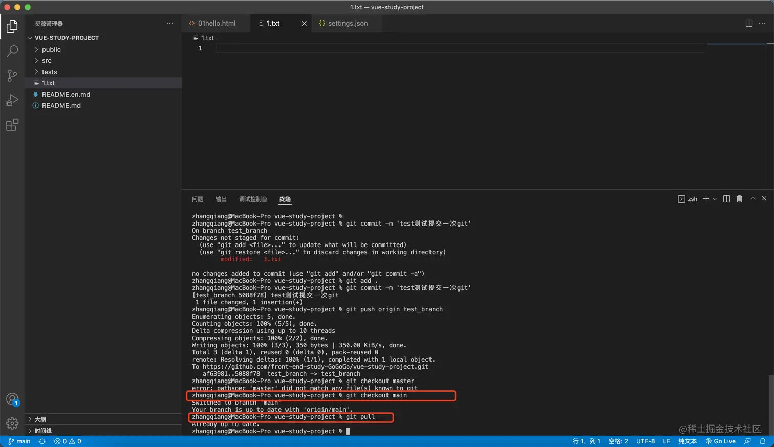774x447 pixels.
Task: Expand the tests folder
Action: 103,72
